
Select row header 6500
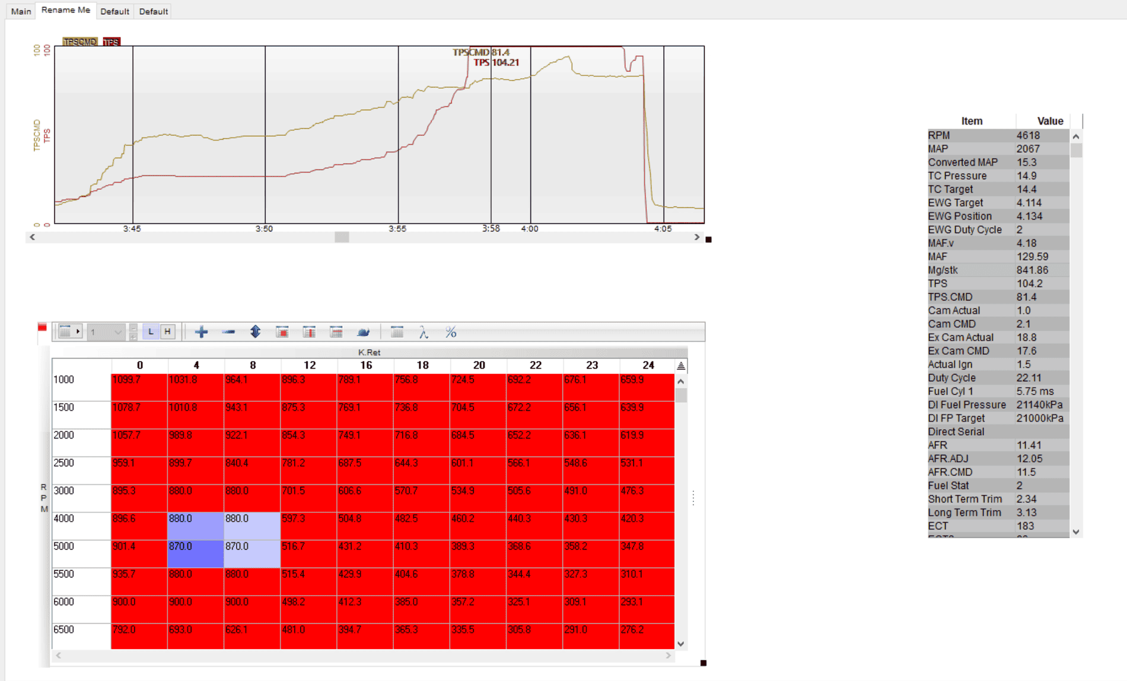click(81, 636)
